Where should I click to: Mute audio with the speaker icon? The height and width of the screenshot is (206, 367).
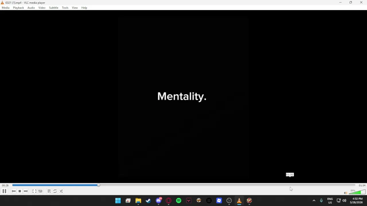click(345, 193)
